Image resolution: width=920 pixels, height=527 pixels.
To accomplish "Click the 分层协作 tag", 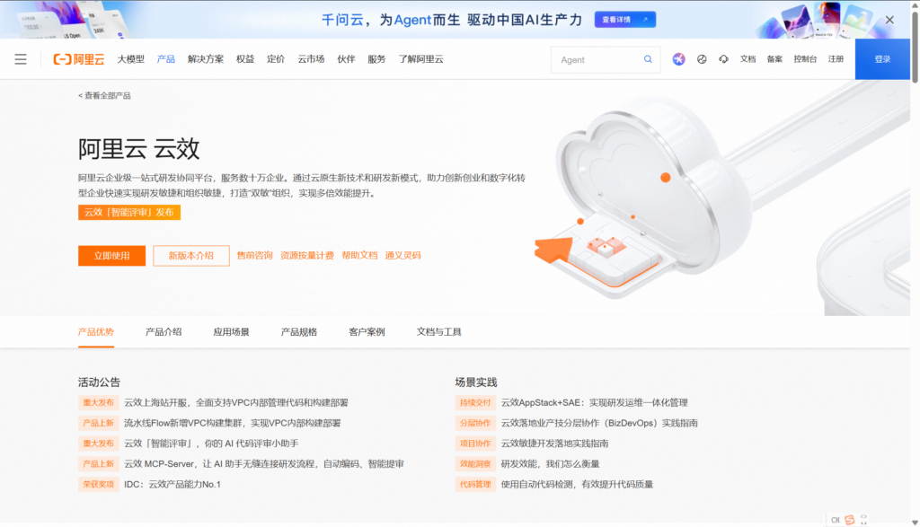I will point(474,423).
